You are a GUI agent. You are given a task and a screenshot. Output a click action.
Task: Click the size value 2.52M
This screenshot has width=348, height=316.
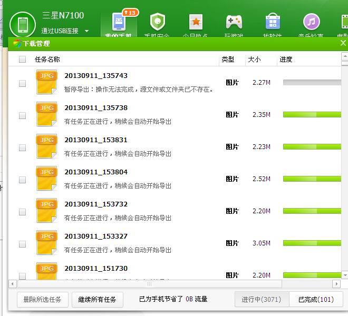[x=262, y=179]
